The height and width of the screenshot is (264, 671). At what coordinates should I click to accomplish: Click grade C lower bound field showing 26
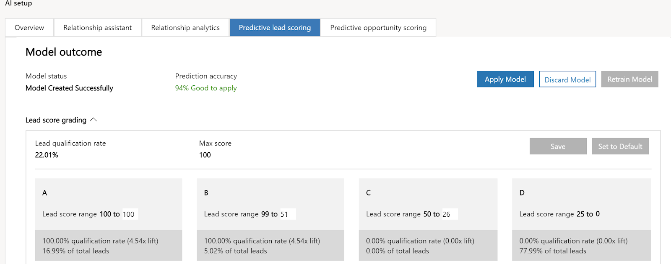point(449,214)
